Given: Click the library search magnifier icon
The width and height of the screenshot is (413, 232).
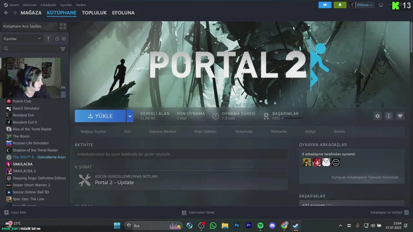Looking at the screenshot, I should point(6,49).
